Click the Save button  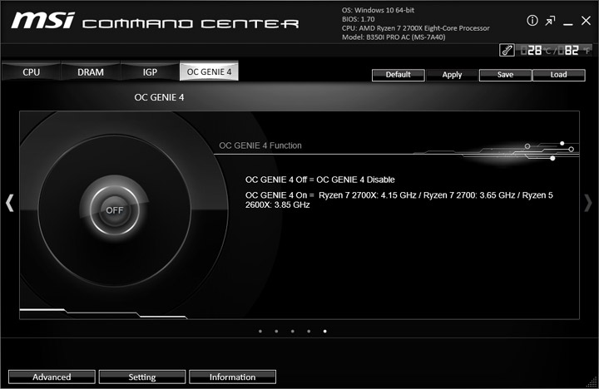click(505, 75)
